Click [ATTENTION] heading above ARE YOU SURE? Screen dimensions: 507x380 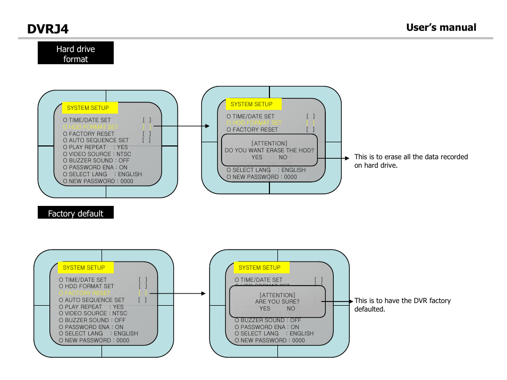(277, 295)
